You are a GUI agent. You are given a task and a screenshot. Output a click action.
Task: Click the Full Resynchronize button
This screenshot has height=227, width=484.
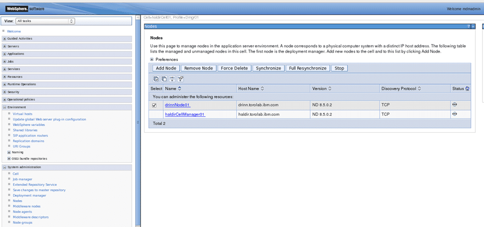point(308,68)
